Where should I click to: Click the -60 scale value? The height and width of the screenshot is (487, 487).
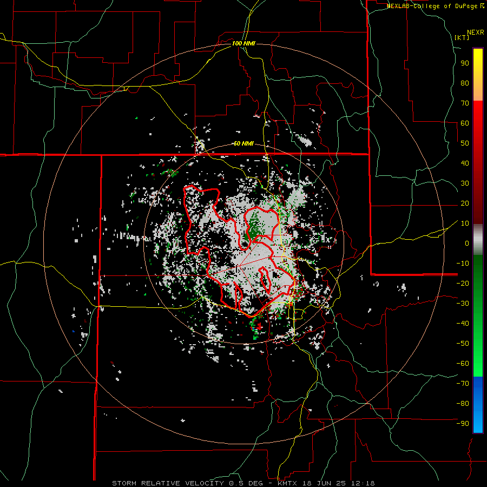(x=463, y=364)
